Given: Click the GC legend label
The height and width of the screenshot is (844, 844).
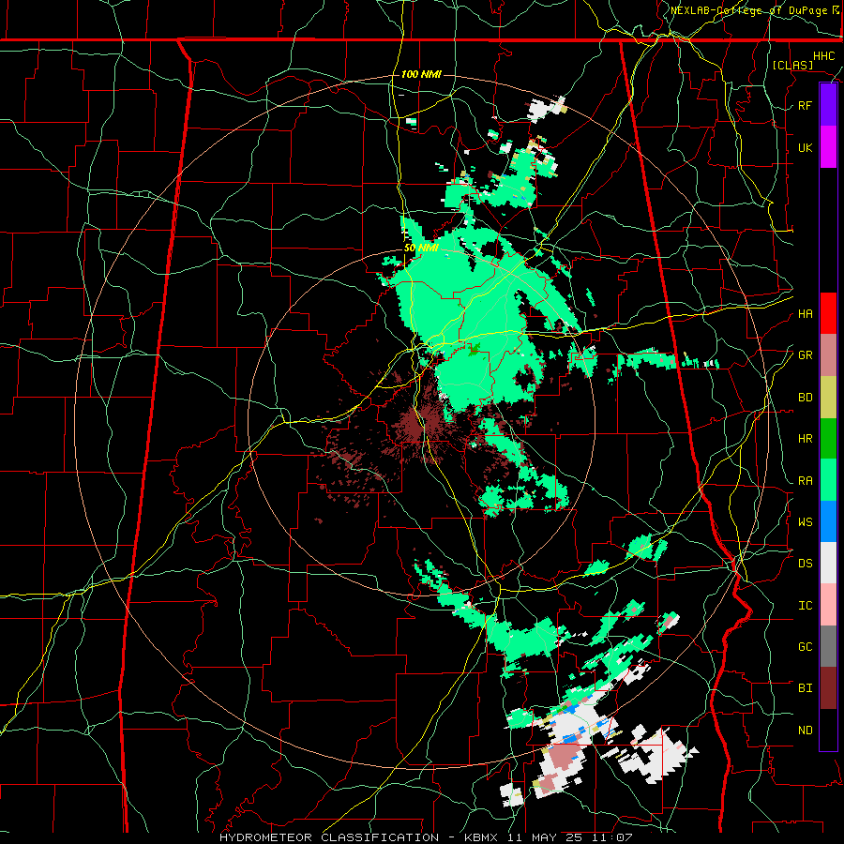Looking at the screenshot, I should [x=805, y=647].
